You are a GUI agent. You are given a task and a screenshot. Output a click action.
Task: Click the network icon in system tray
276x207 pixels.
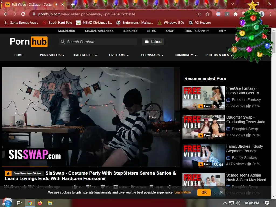tap(232, 203)
